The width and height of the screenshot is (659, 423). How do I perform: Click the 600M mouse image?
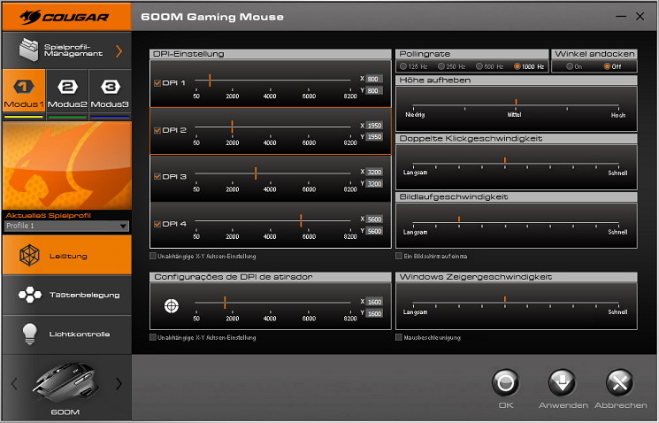pos(65,382)
